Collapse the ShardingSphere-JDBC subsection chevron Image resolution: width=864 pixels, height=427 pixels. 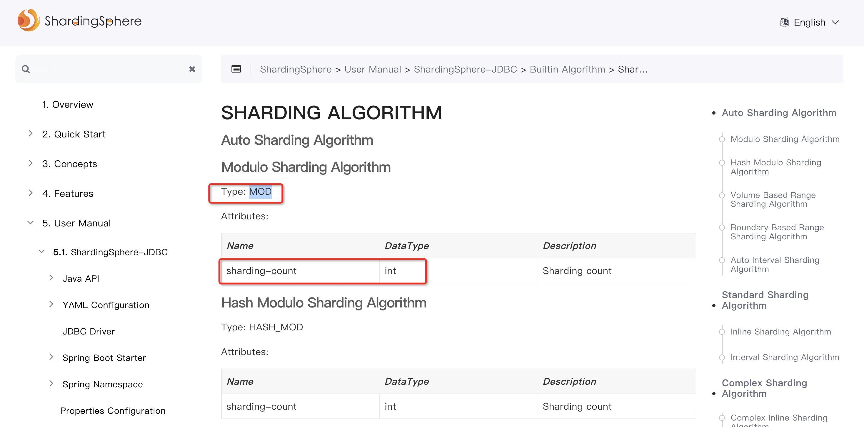(x=41, y=251)
